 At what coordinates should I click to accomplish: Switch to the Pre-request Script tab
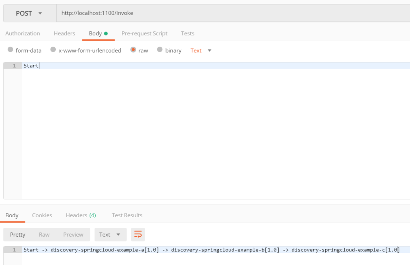coord(144,33)
